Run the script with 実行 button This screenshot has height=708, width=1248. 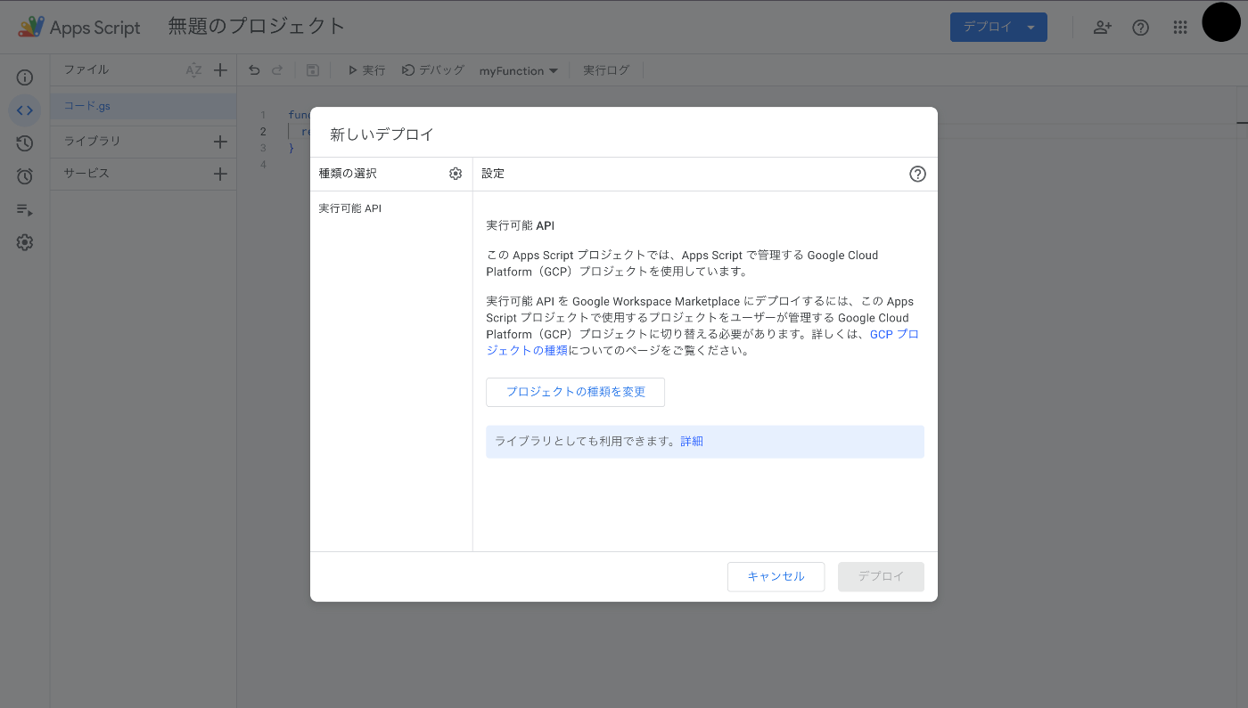pos(366,70)
